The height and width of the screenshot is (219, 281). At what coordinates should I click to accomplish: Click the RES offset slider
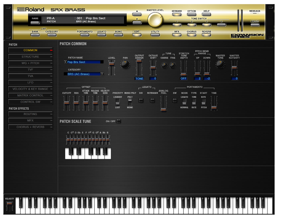[76, 103]
